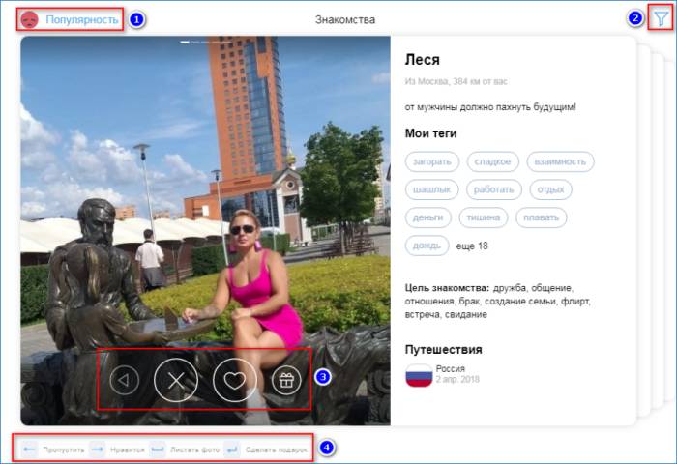This screenshot has width=677, height=464.
Task: Select the сладкое tag
Action: [x=493, y=161]
